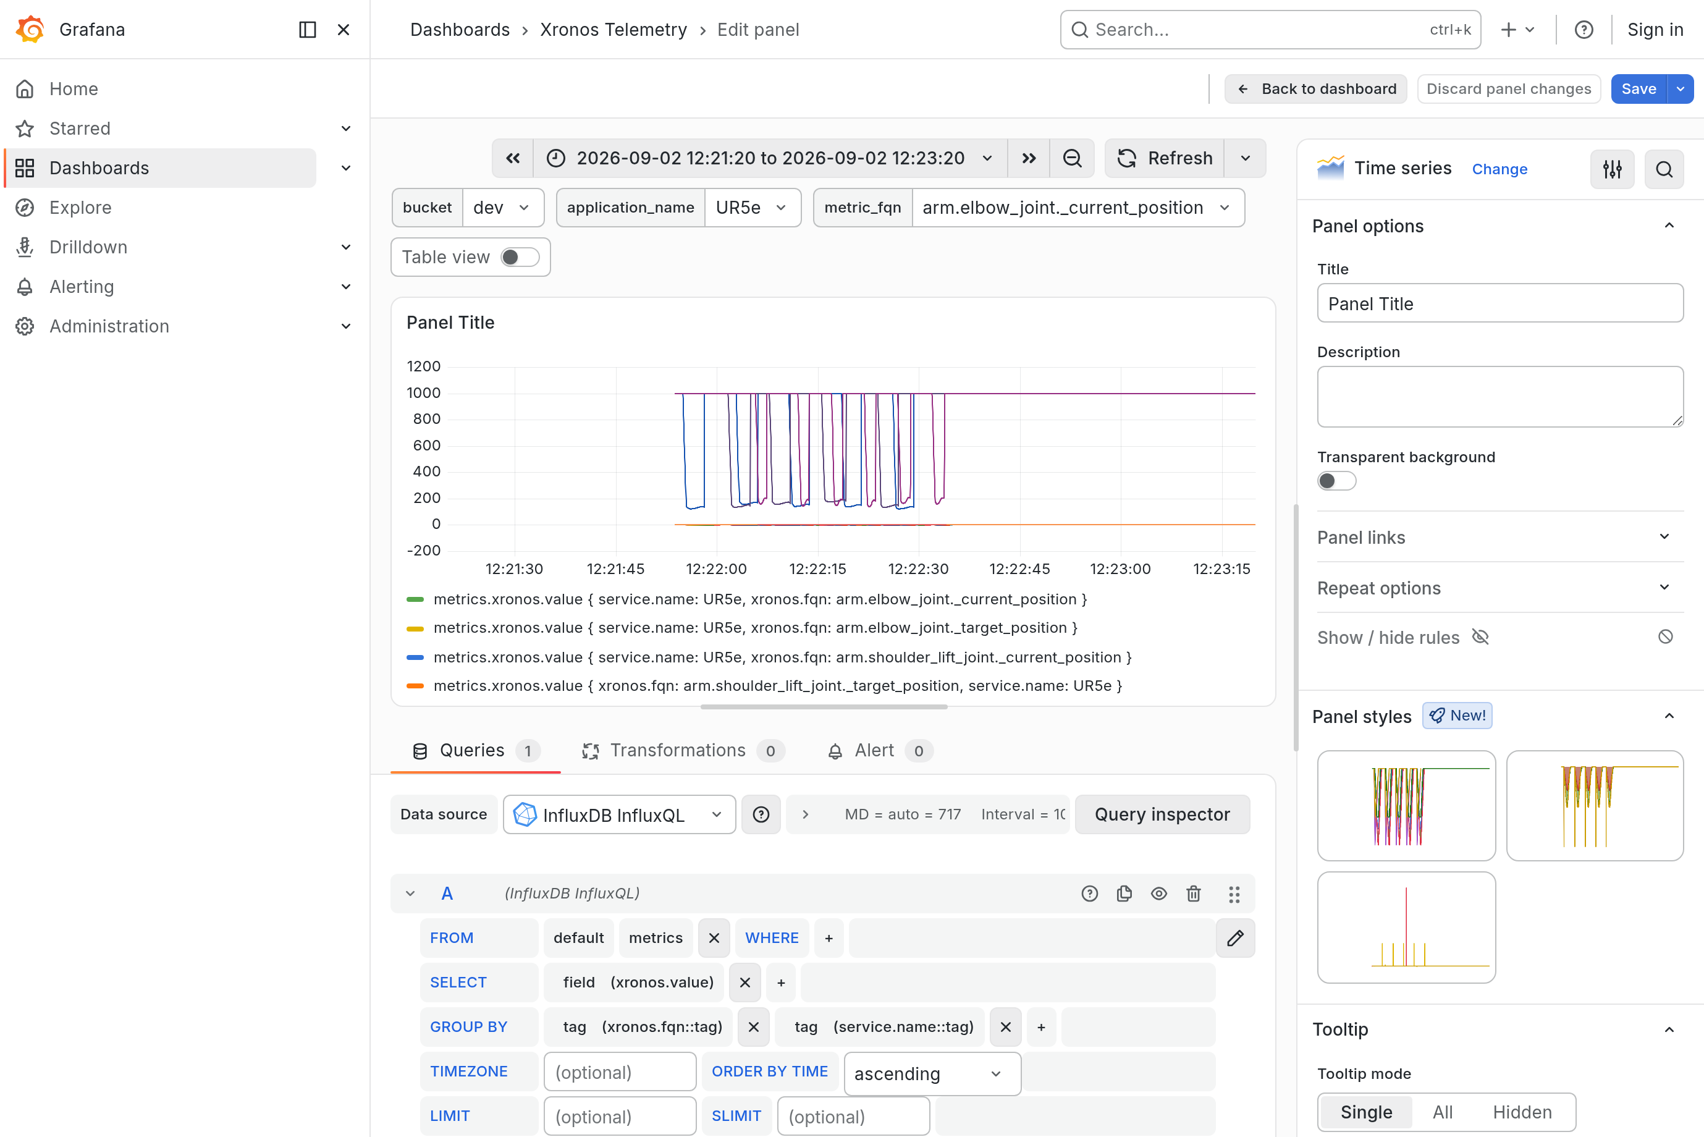Click Back to dashboard button
Viewport: 1704px width, 1137px height.
click(1315, 89)
